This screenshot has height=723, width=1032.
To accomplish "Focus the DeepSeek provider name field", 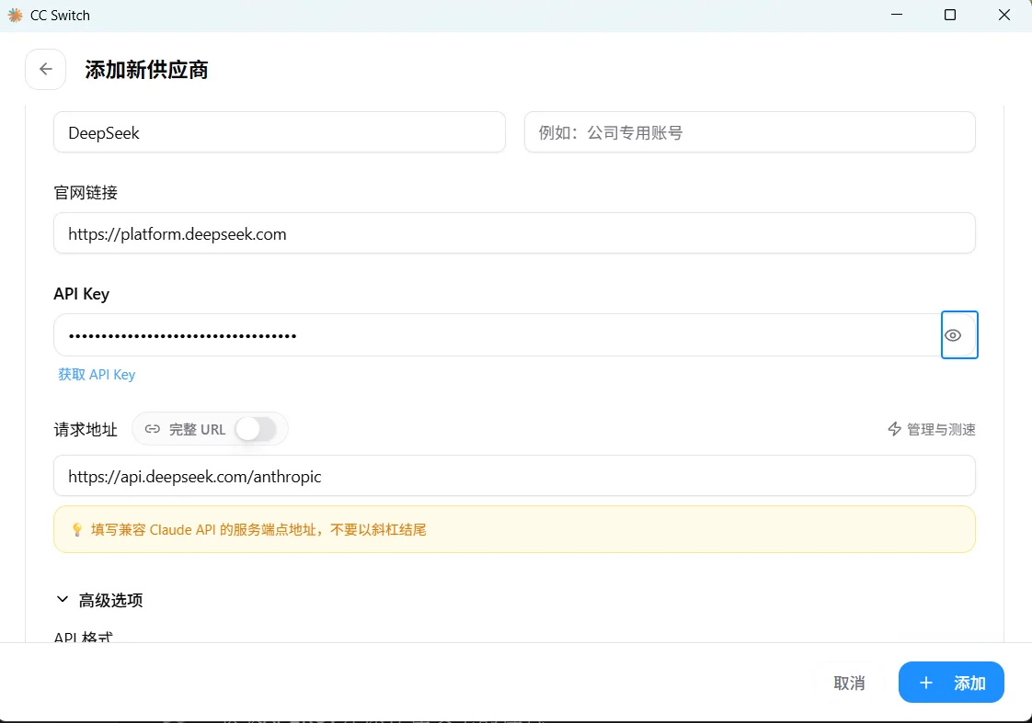I will [x=280, y=132].
